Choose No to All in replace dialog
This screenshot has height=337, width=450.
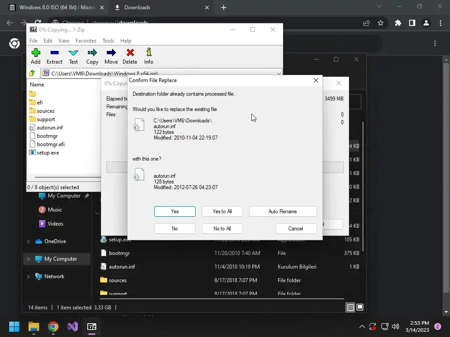click(x=222, y=228)
